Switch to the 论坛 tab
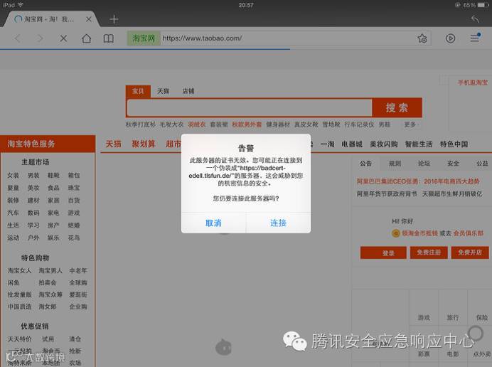492x367 pixels. (x=424, y=164)
